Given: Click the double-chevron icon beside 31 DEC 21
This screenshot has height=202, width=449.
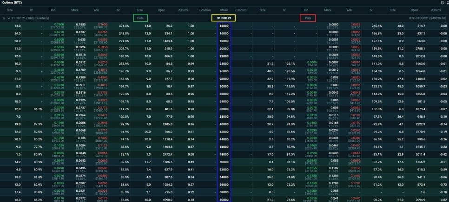Looking at the screenshot, I should point(4,18).
